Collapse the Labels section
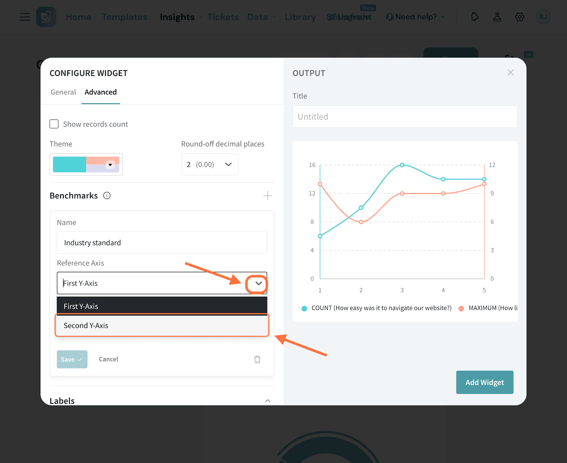The image size is (567, 463). coord(268,401)
